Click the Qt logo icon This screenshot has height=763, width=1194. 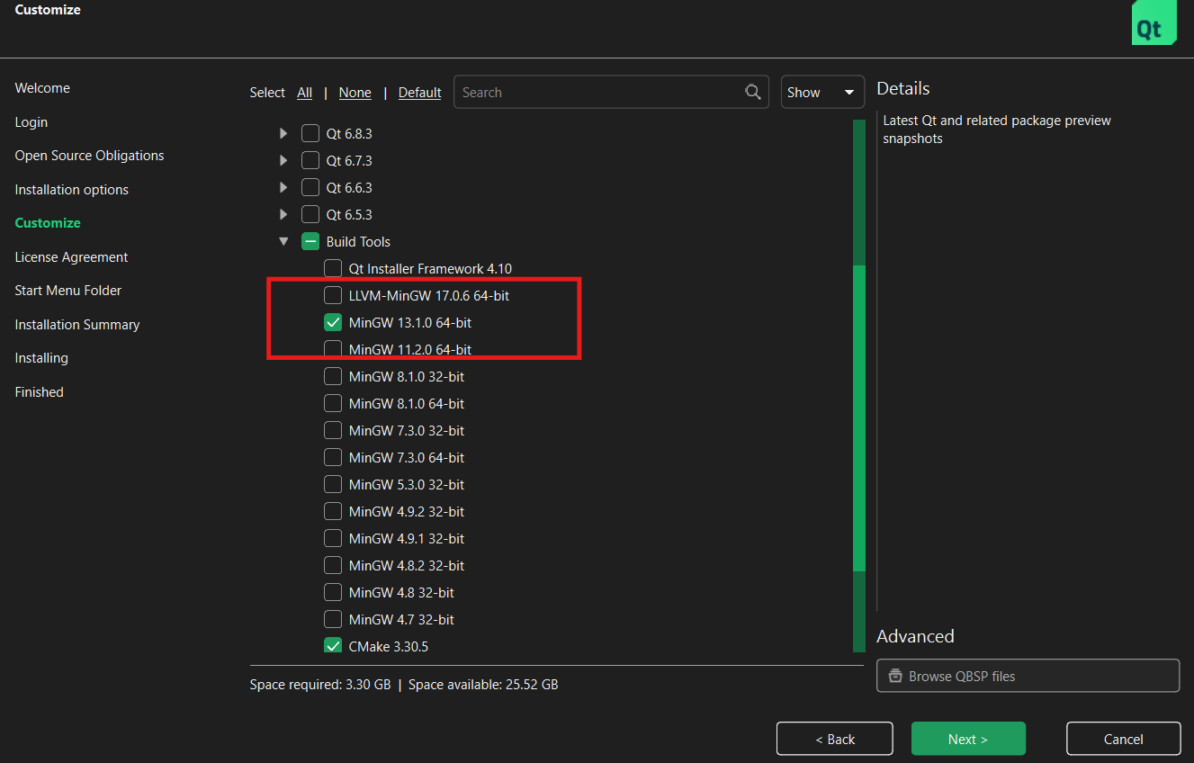coord(1154,23)
